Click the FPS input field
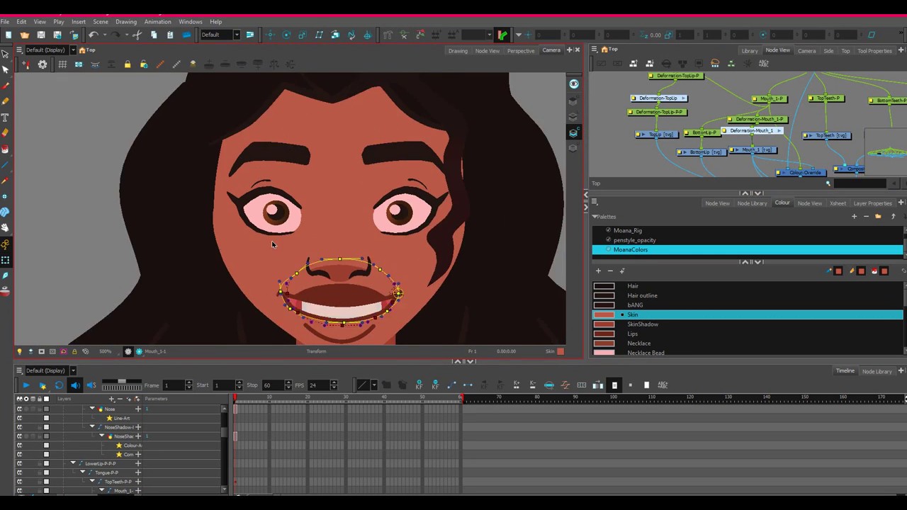 click(x=318, y=385)
